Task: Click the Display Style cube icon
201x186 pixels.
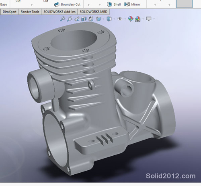Action: pos(109,19)
